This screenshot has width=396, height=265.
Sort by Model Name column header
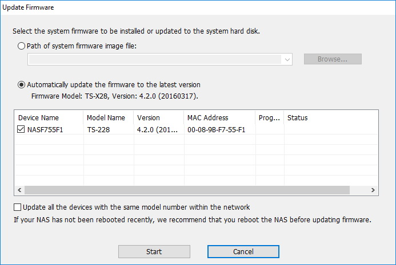[108, 118]
